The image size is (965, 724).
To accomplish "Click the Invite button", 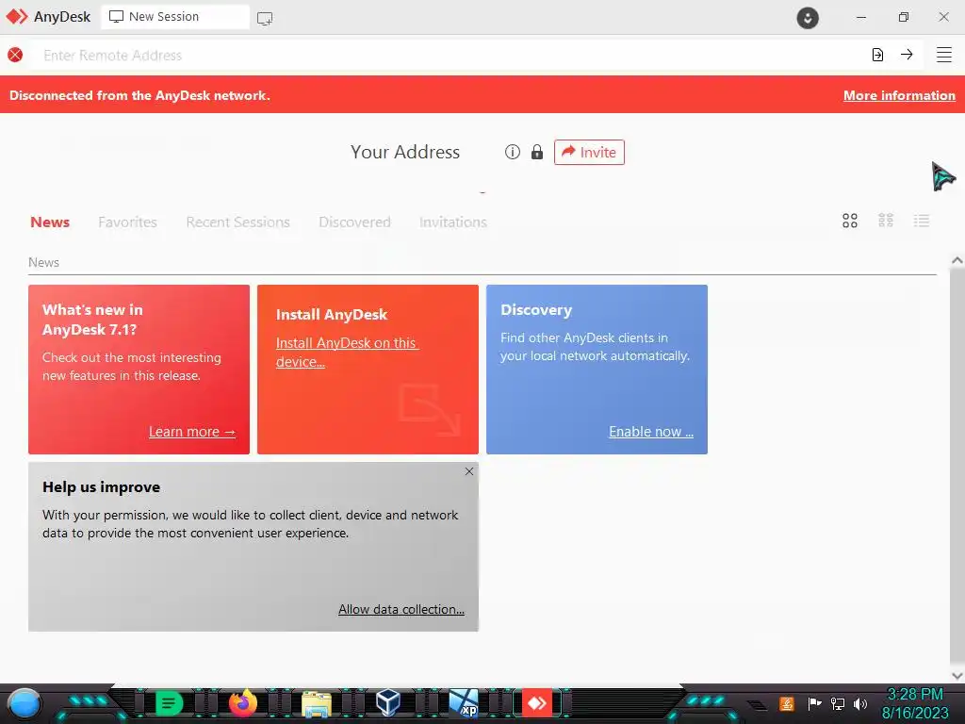I will tap(589, 152).
